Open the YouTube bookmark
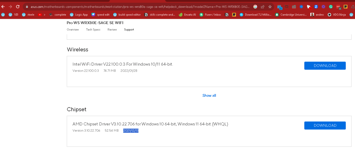The image size is (355, 152). [42, 15]
